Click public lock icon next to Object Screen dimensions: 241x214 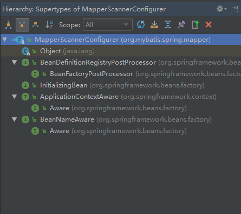[x=34, y=51]
